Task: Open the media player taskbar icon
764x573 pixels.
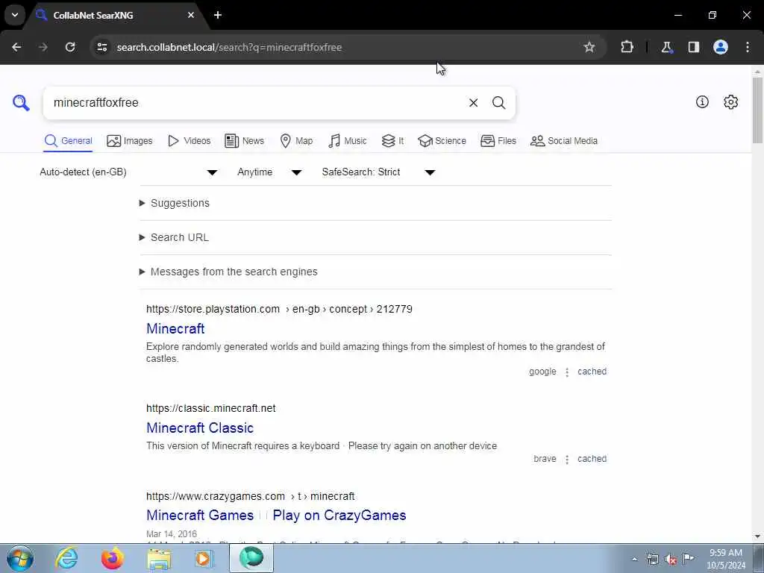Action: (x=204, y=558)
